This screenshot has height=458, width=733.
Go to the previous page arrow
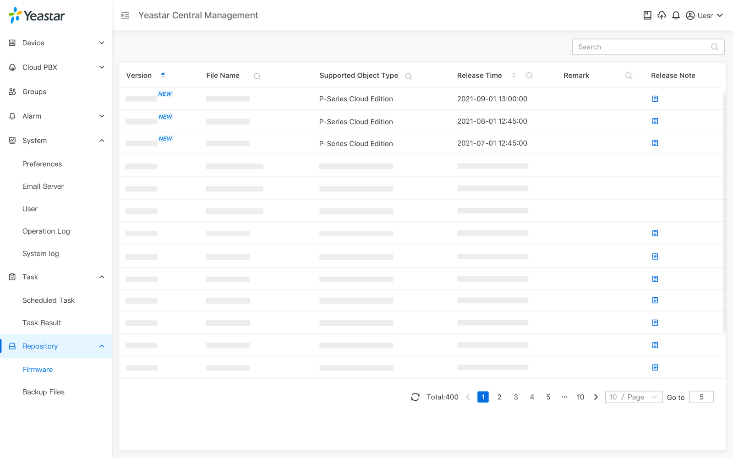468,397
